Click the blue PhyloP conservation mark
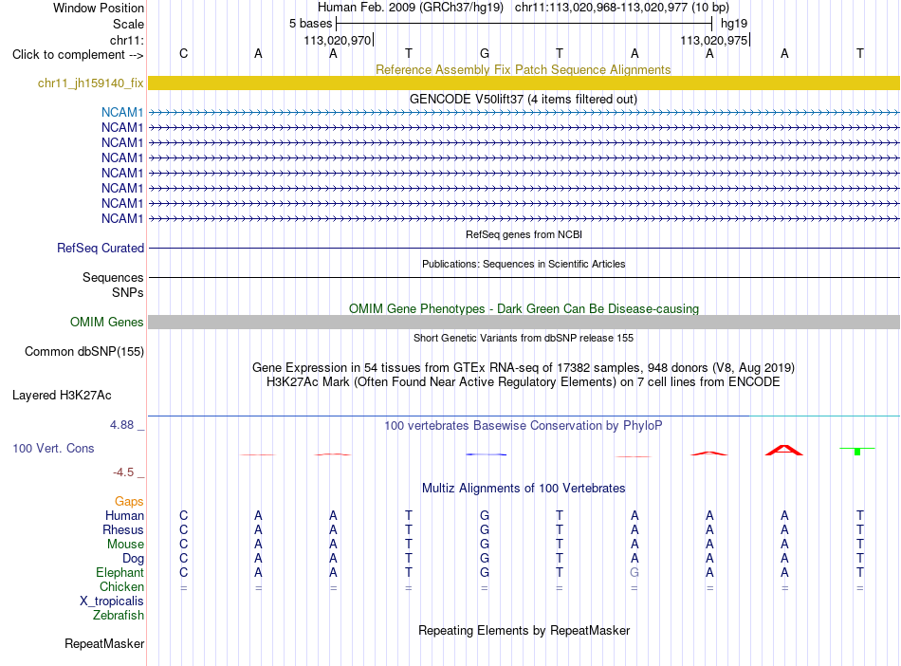The height and width of the screenshot is (666, 901). (487, 454)
